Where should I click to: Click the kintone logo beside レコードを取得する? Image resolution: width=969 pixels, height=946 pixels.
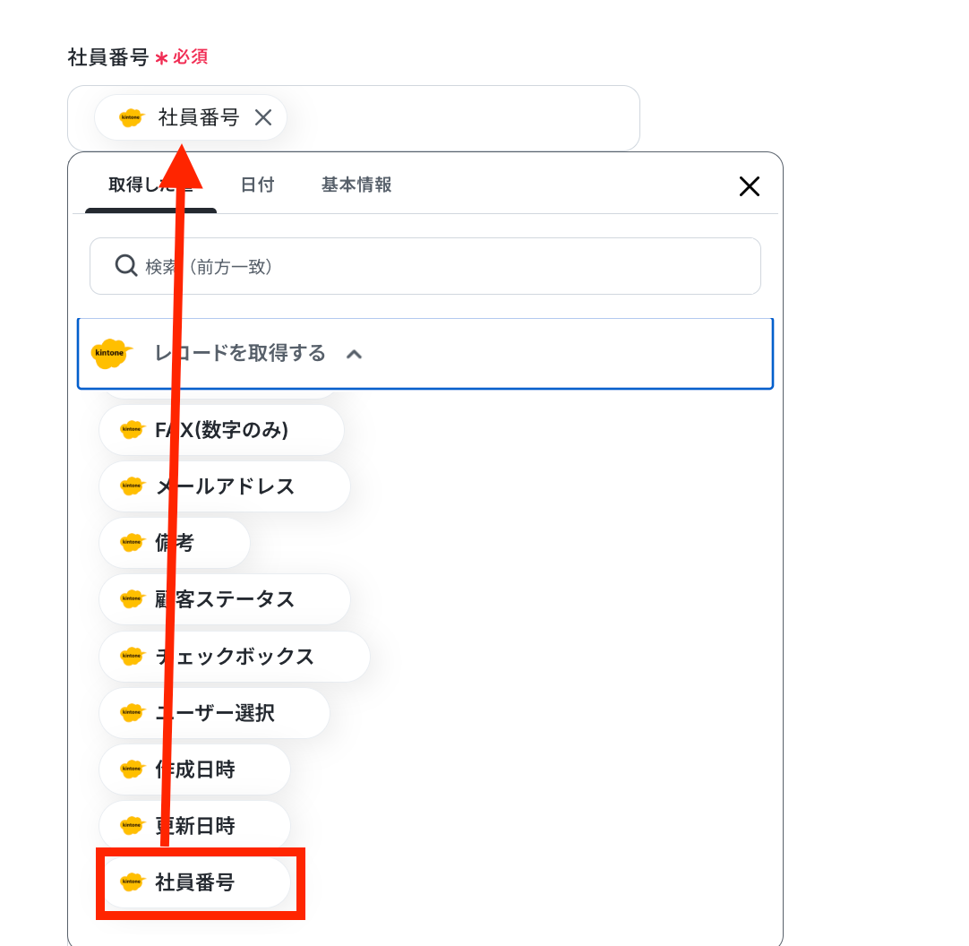point(110,354)
